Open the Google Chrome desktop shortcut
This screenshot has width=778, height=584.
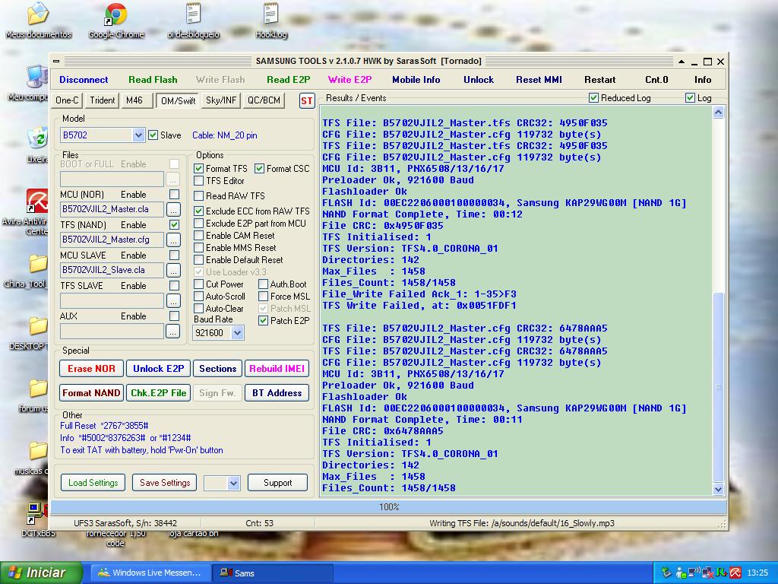tap(115, 21)
